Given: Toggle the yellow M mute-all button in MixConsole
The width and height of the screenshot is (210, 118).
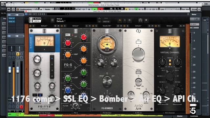Looking at the screenshot, I should pos(126,10).
